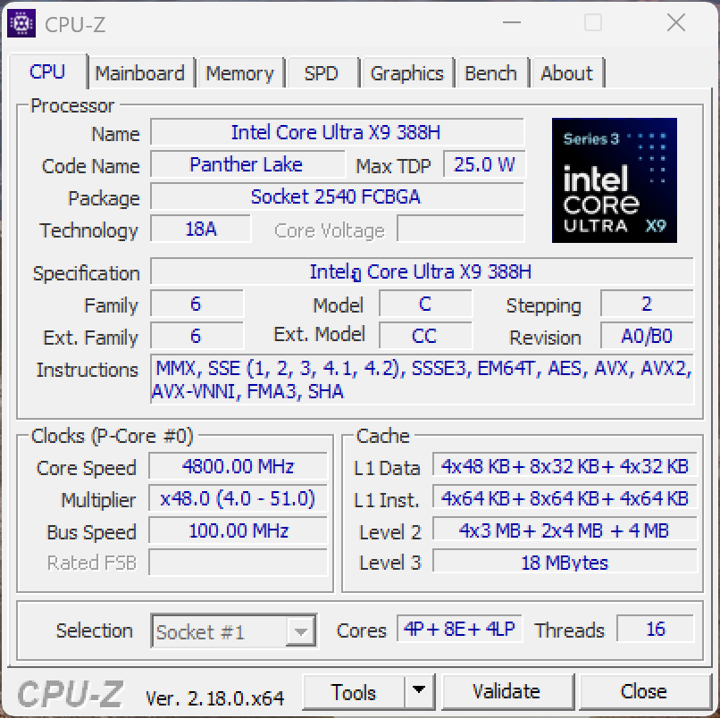Open the Memory tab

239,73
